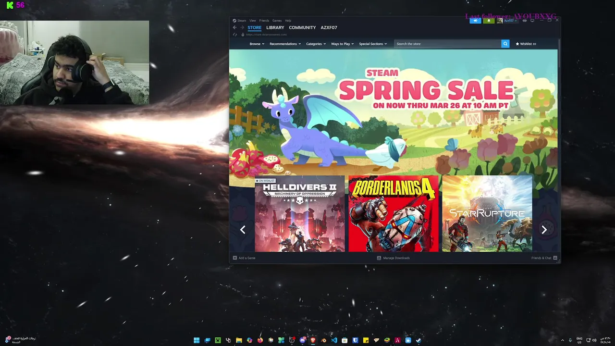Click the store URL address text

pos(266,35)
